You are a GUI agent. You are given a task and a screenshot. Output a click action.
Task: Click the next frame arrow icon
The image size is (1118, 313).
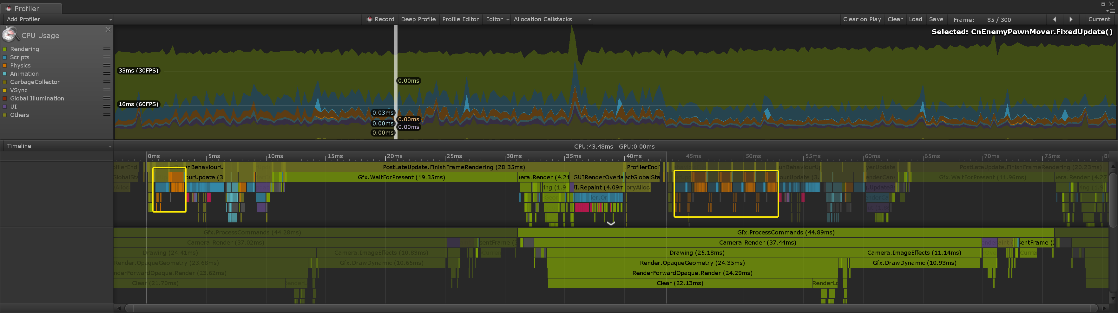[x=1071, y=19]
